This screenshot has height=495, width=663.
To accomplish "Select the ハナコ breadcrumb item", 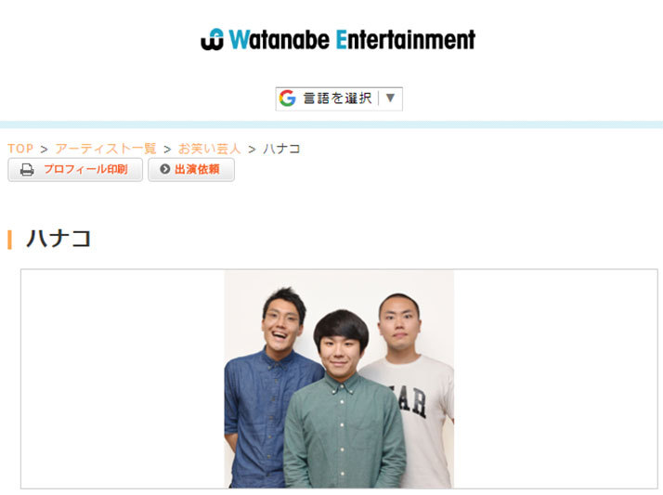I will pyautogui.click(x=281, y=149).
